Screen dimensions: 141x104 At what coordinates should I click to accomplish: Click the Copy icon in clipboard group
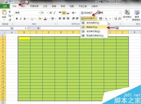(10, 15)
